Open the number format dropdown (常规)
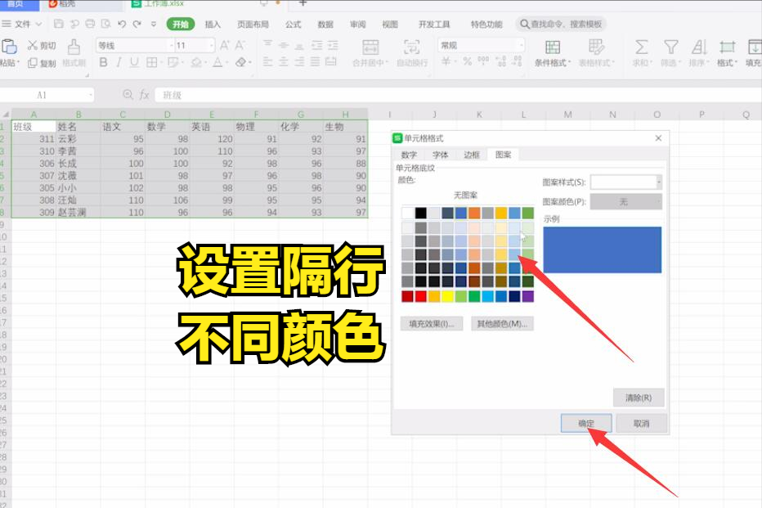 point(521,45)
